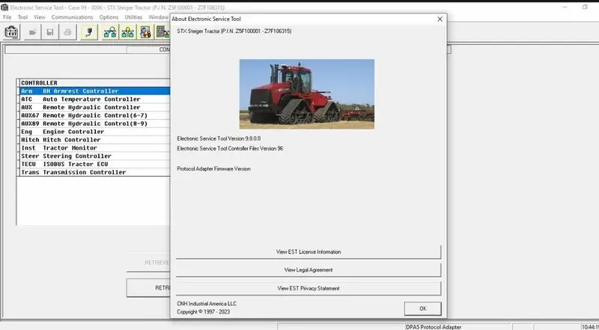The image size is (599, 330).
Task: Click the clock time in status bar
Action: pyautogui.click(x=590, y=327)
